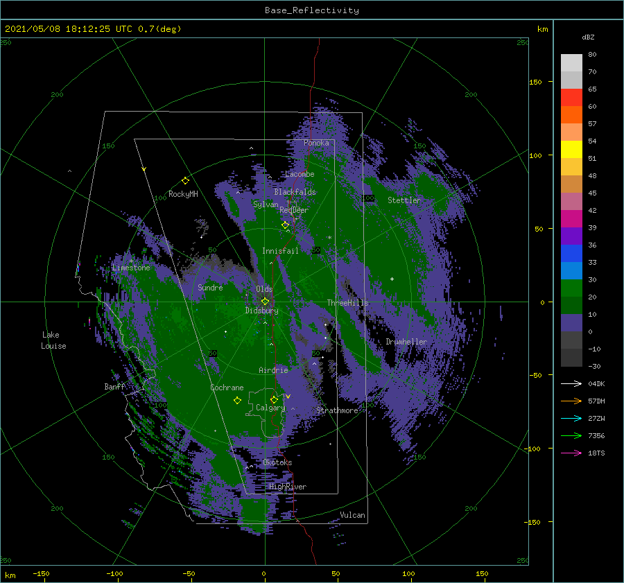Pick the purple 39-36 dBZ color swatch
Screen dimensions: 624x583
tap(571, 236)
